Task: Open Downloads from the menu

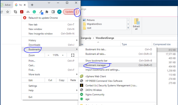Action: 50,45
